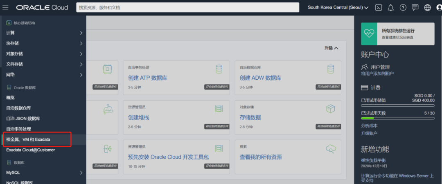
Task: Click the health heartbeat status icon
Action: (369, 34)
